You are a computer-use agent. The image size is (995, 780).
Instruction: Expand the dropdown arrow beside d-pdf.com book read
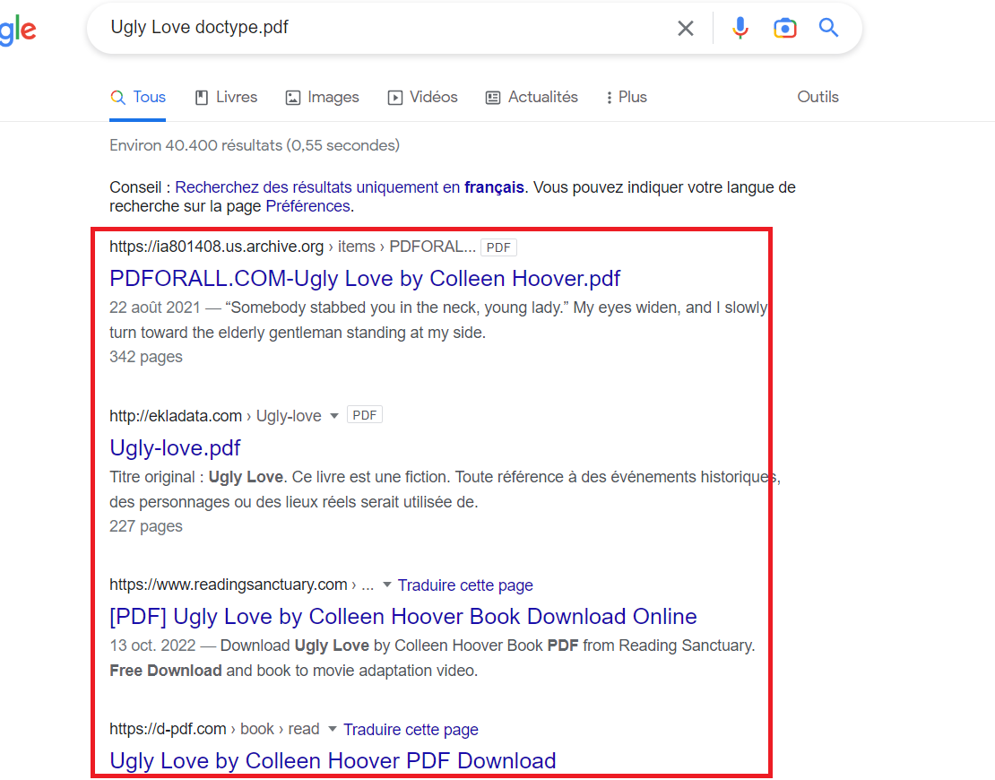pos(333,729)
